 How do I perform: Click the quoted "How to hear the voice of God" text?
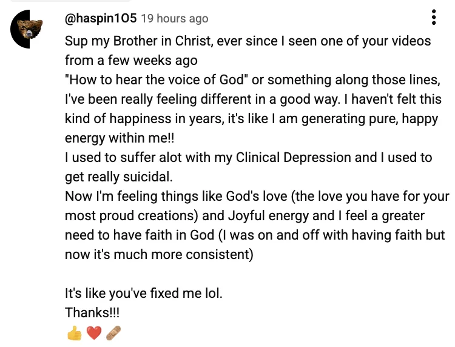click(156, 79)
